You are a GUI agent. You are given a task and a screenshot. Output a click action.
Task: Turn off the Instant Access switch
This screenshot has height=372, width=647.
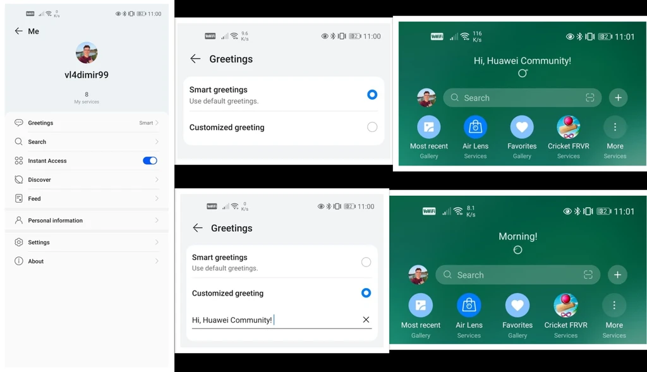click(x=150, y=160)
